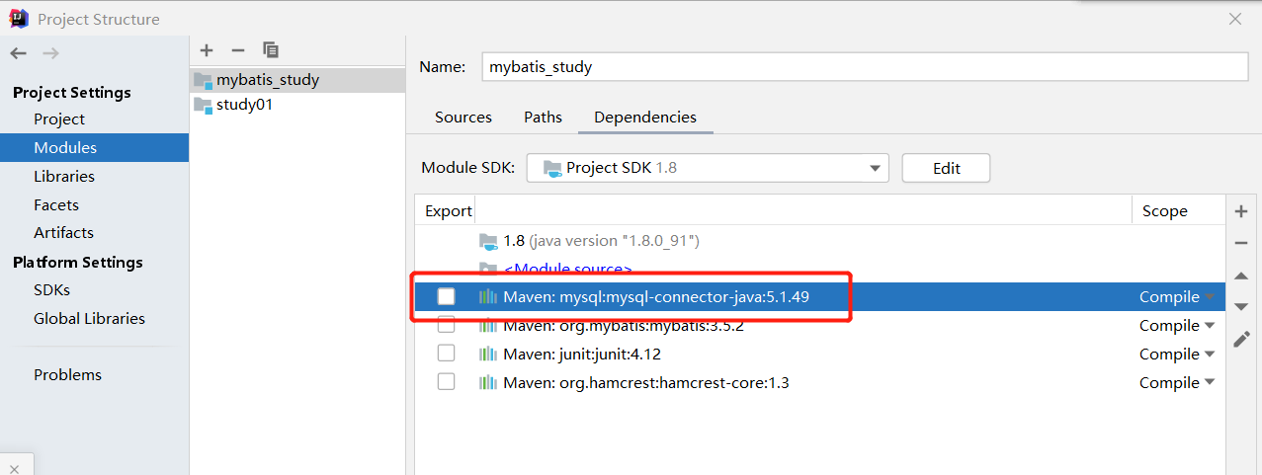Open Scope dropdown for mysql-connector-java

1177,296
